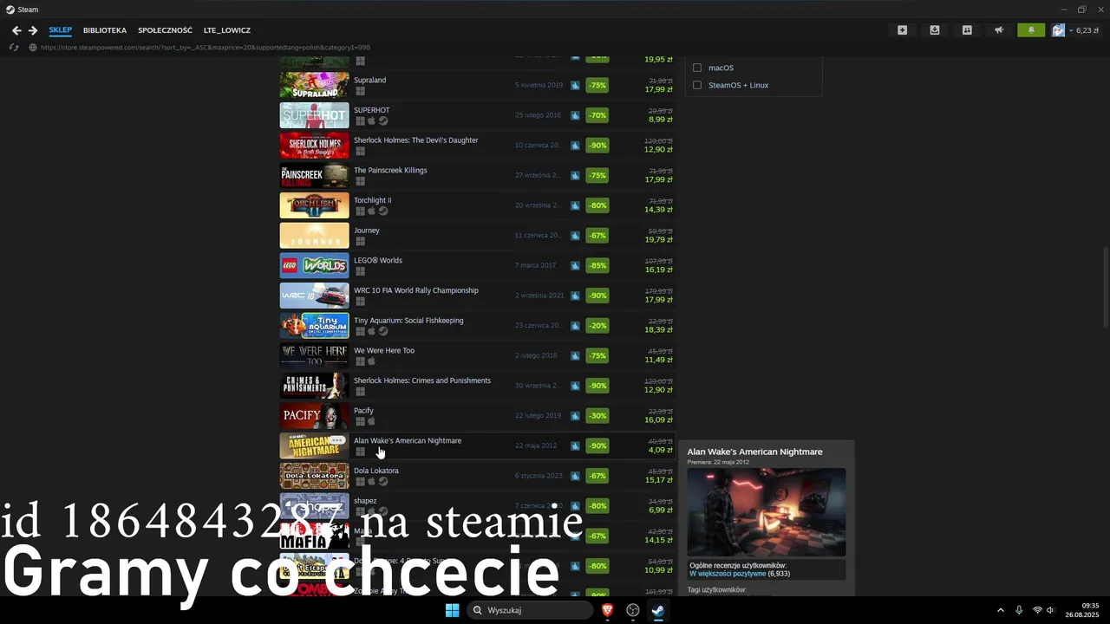Click the '22 maja 2012' release date

click(536, 445)
